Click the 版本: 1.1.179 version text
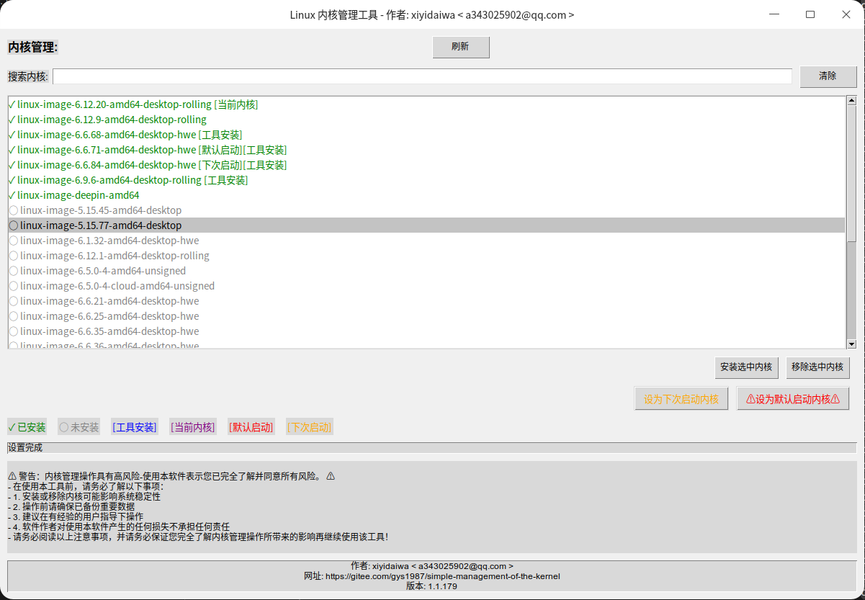 click(432, 586)
